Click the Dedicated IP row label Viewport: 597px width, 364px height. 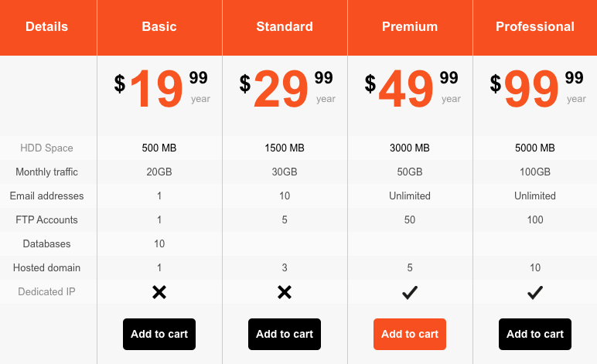coord(47,292)
